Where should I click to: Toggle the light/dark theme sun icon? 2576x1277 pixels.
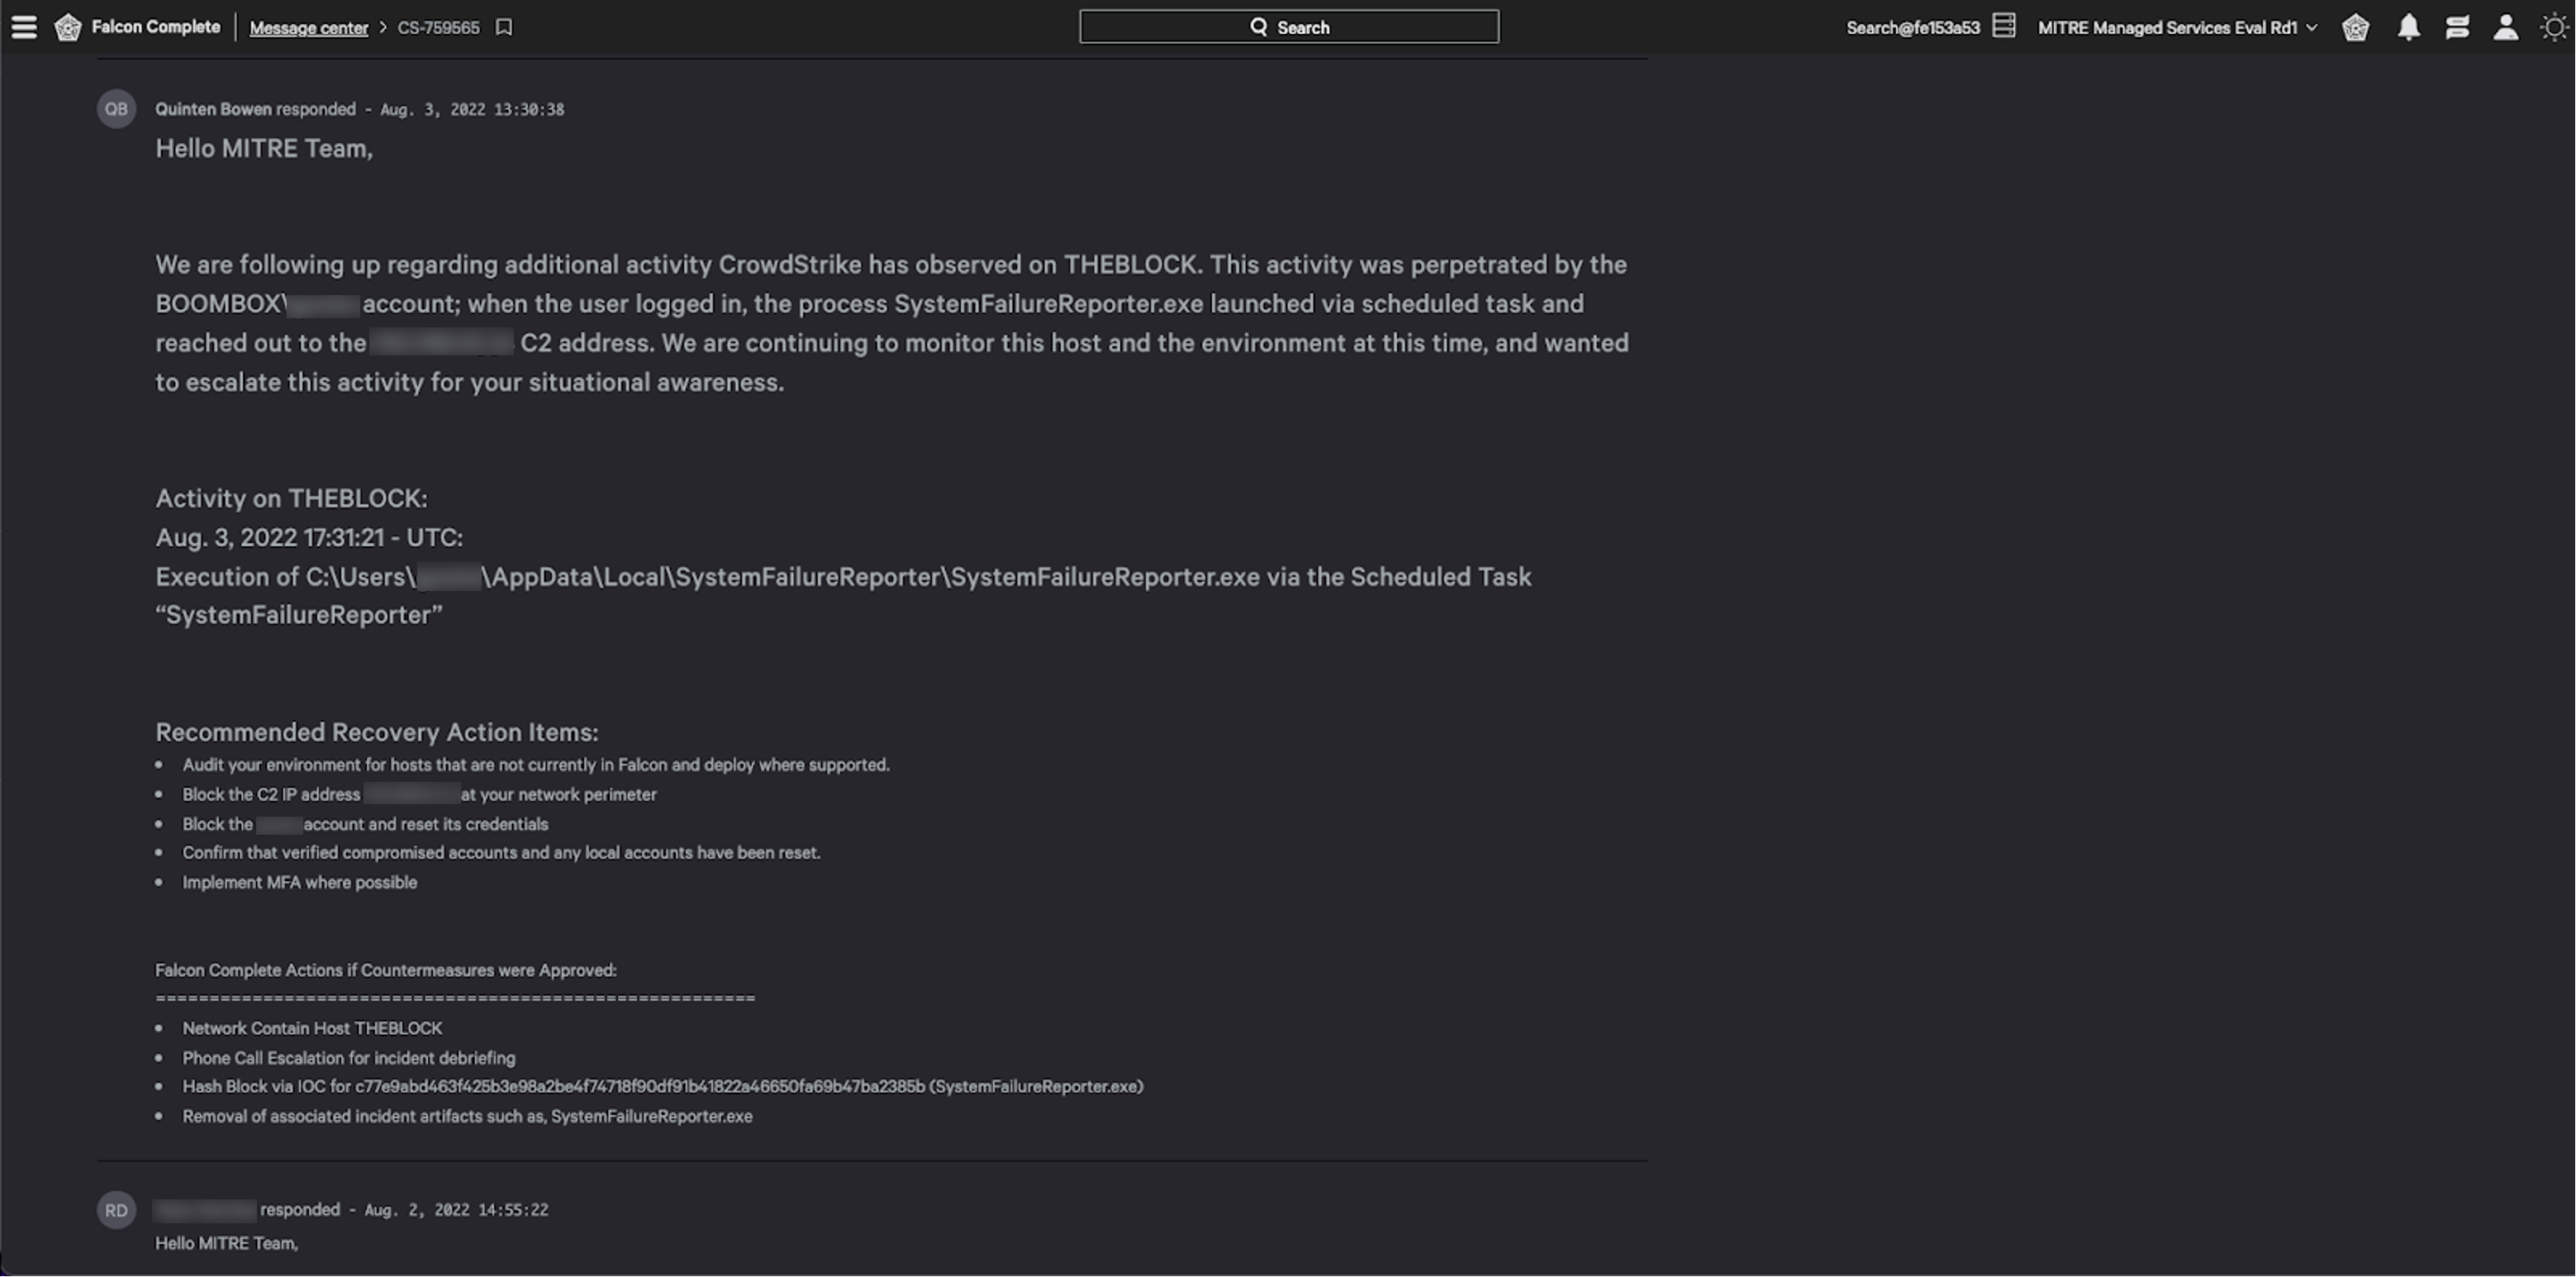click(x=2555, y=27)
